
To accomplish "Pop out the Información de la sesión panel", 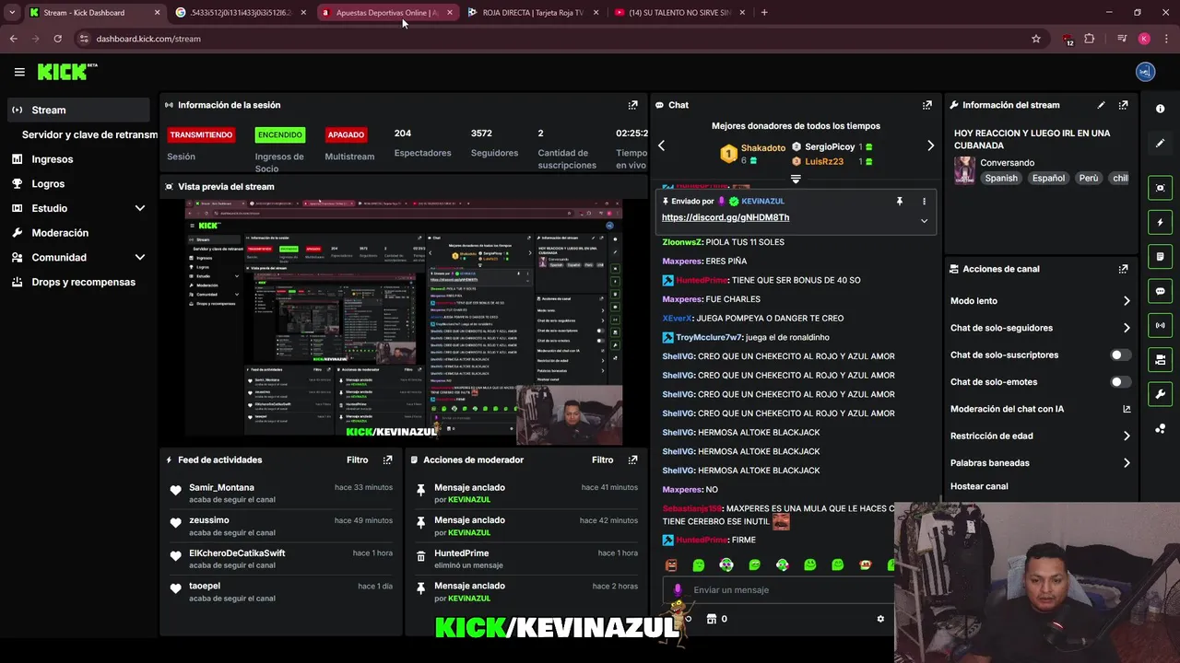I will (632, 105).
